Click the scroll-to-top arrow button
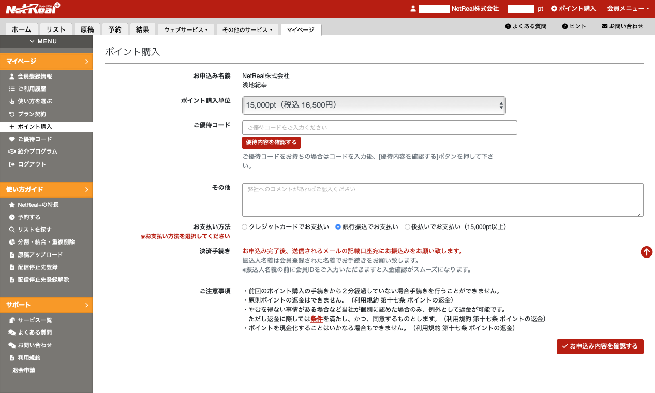655x393 pixels. pyautogui.click(x=646, y=252)
